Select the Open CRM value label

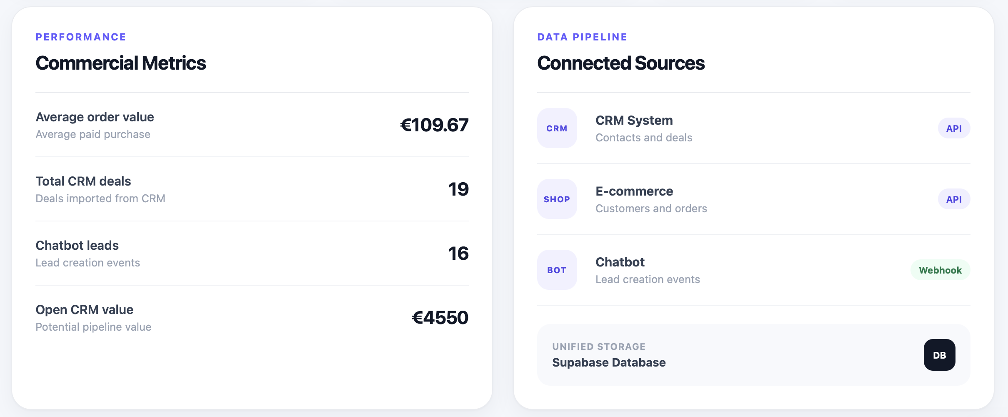pos(85,309)
